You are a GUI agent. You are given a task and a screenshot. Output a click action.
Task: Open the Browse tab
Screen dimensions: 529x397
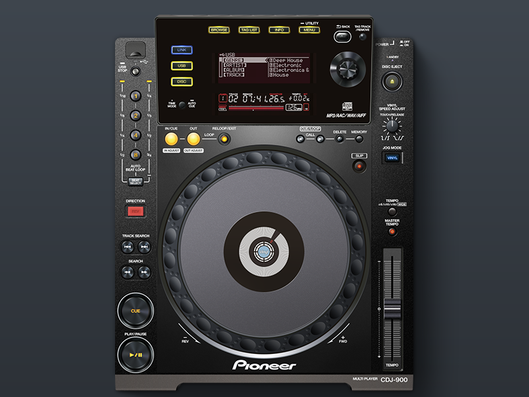pyautogui.click(x=219, y=30)
